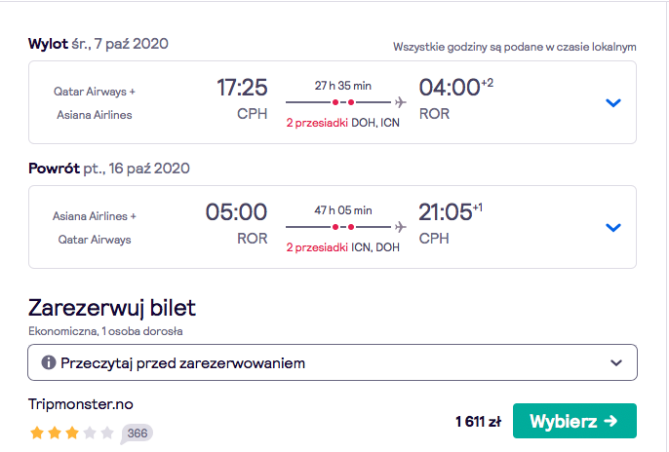Click the second red stopover dot on return flight
This screenshot has width=669, height=452.
point(351,227)
